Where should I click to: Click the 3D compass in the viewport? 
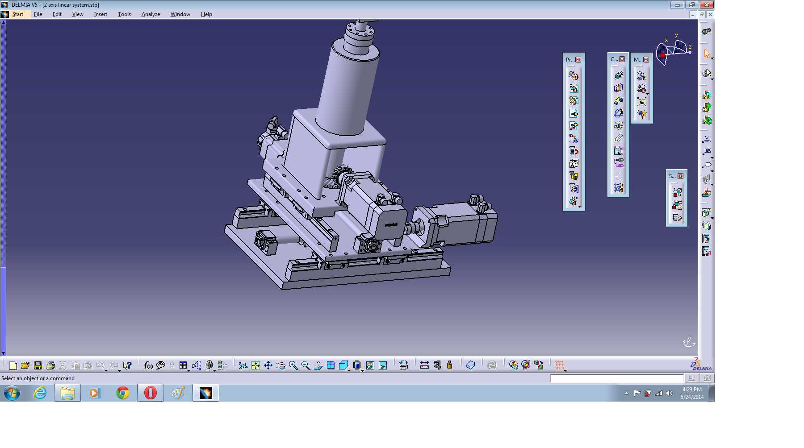(x=674, y=50)
